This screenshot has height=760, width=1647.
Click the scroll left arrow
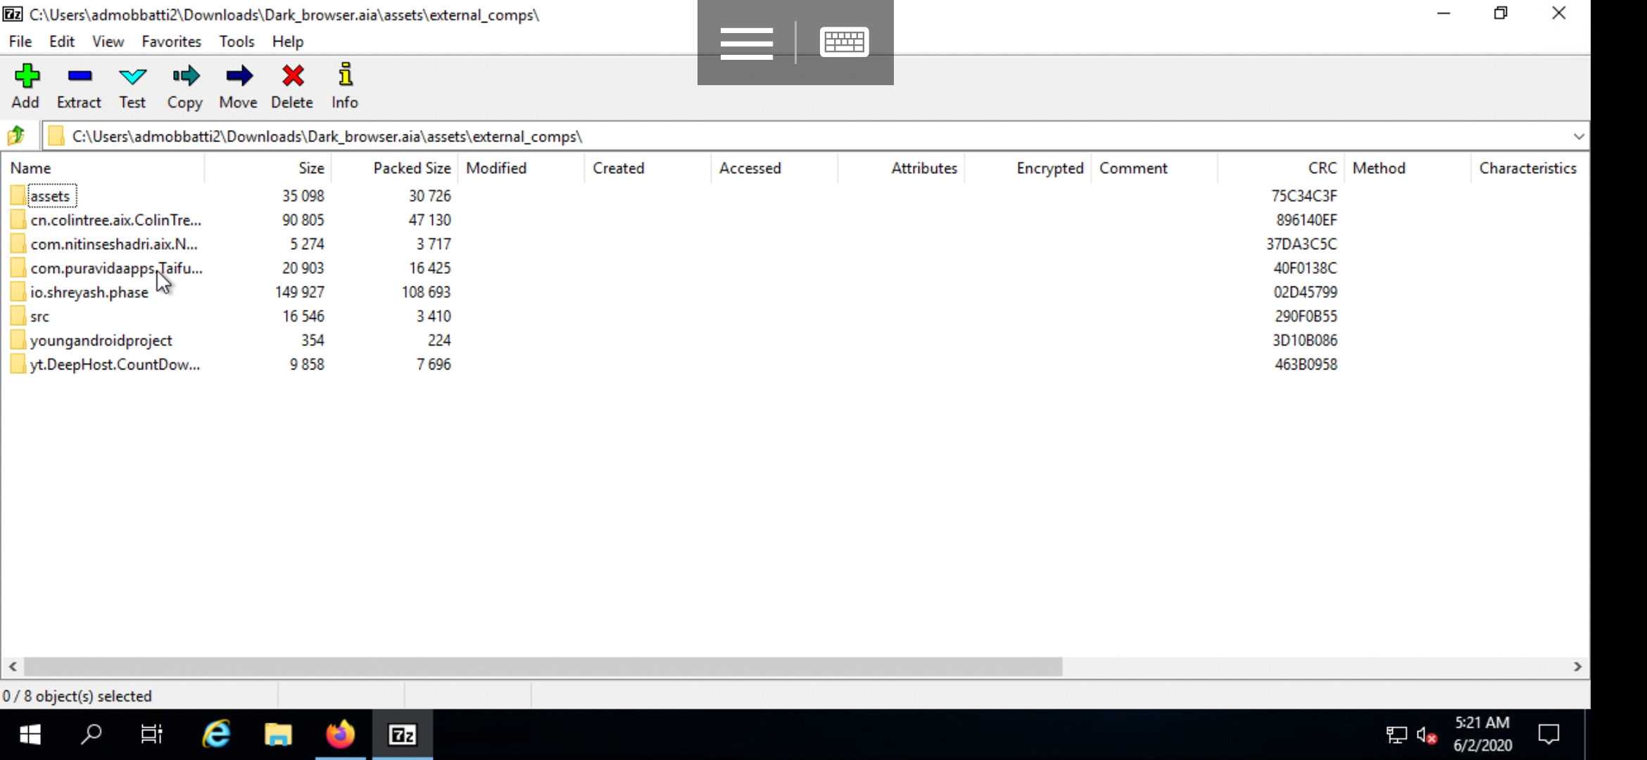coord(13,666)
